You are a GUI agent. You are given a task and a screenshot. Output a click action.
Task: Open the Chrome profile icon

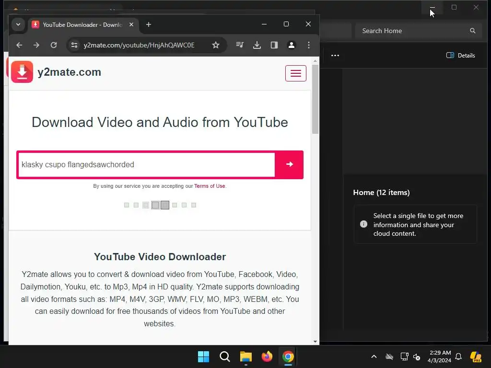pyautogui.click(x=291, y=45)
